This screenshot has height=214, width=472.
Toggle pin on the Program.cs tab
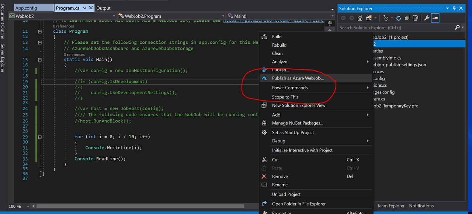click(84, 8)
